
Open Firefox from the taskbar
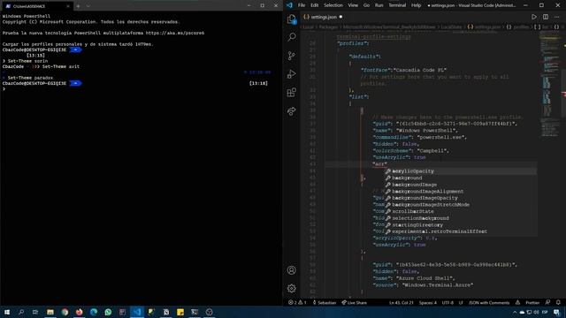79,312
